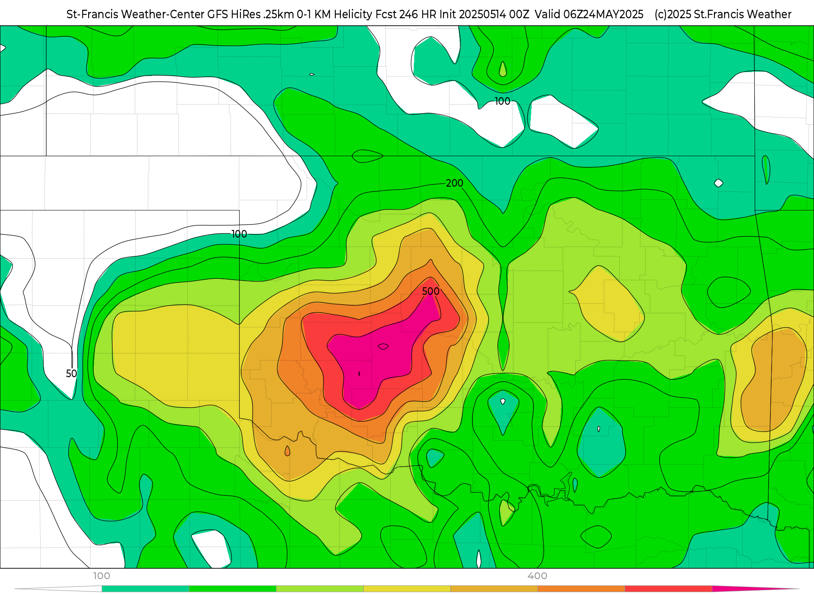The image size is (814, 594).
Task: Click the '100' contour label left of center
Action: (x=239, y=234)
